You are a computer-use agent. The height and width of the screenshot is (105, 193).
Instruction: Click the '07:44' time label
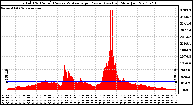point(12,99)
